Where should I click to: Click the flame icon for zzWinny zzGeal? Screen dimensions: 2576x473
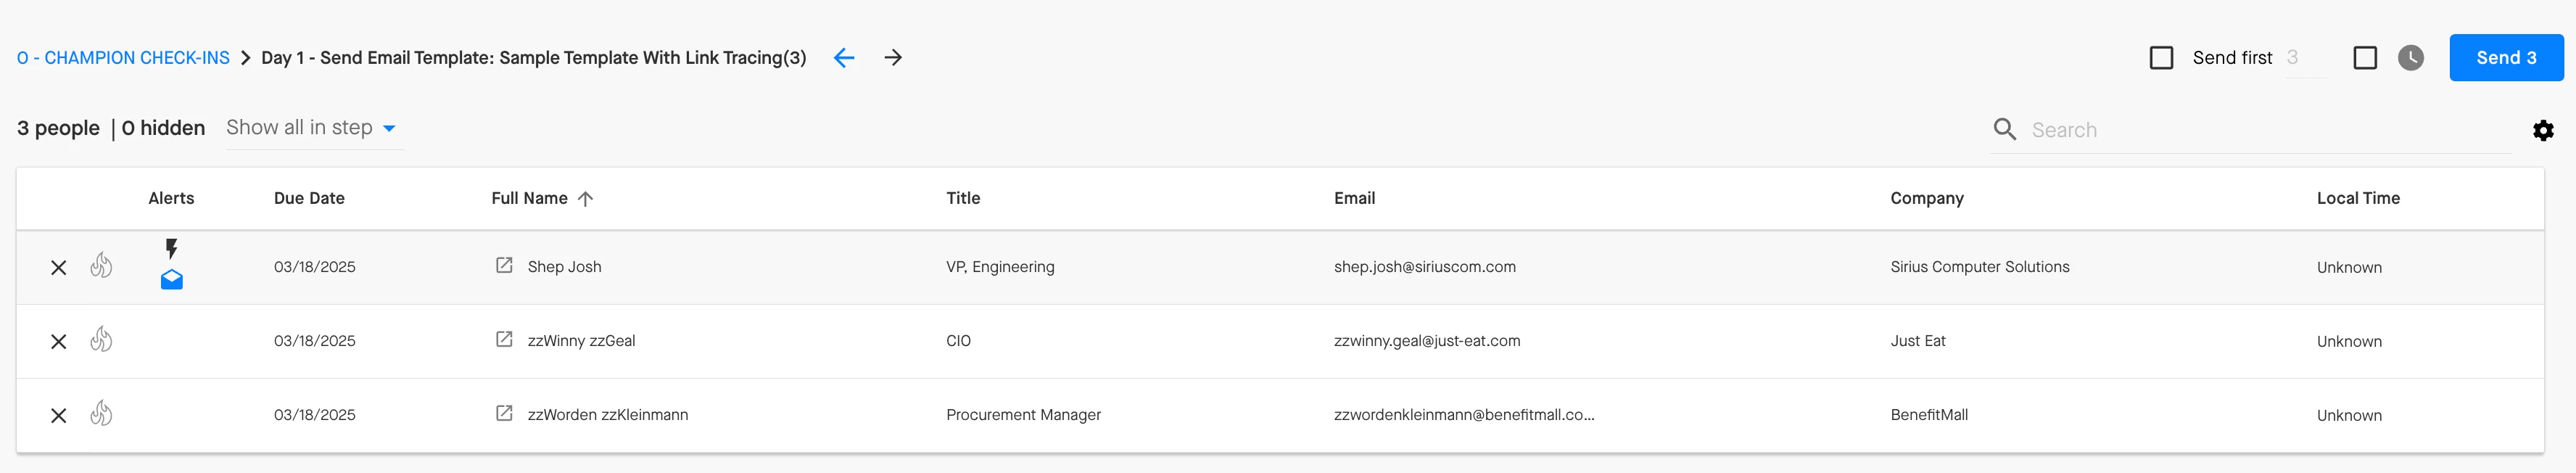point(101,340)
